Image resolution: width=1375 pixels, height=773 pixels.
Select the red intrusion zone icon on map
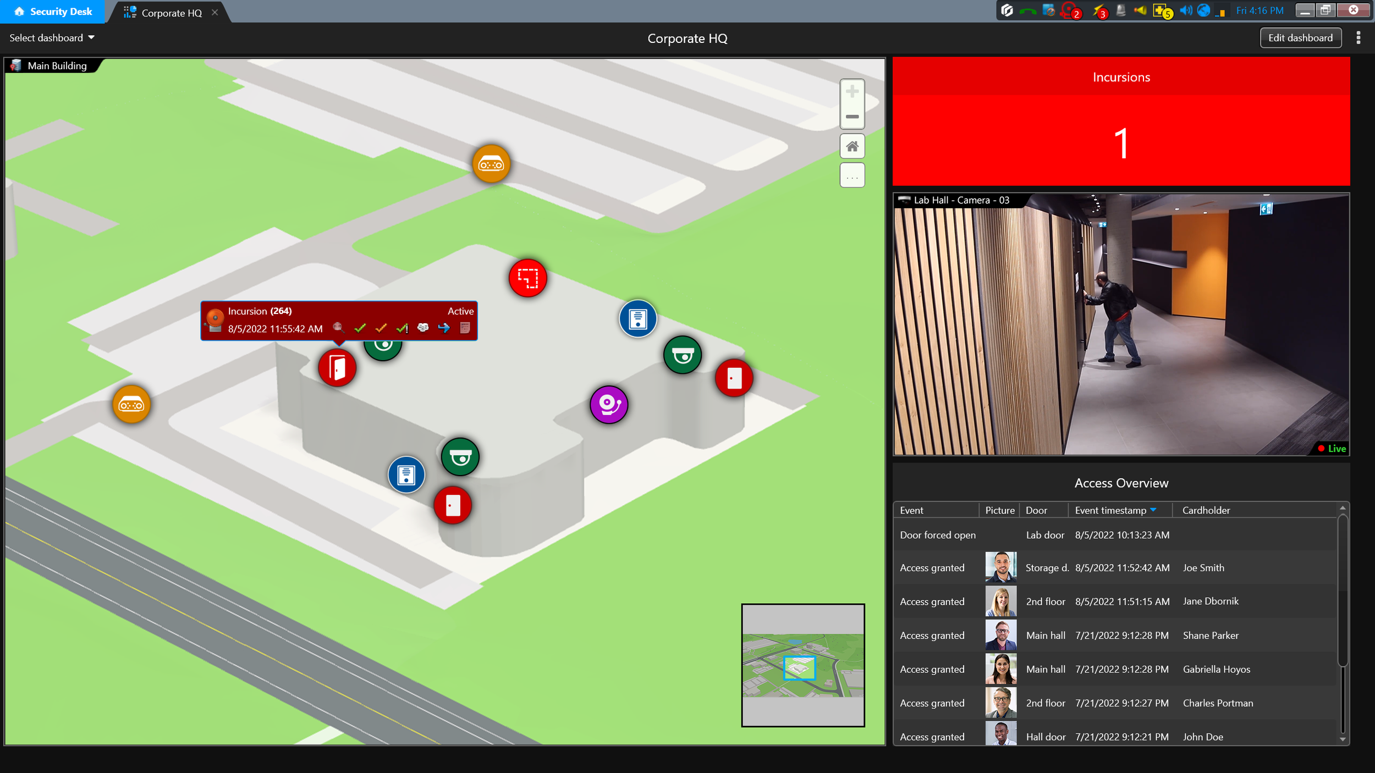(x=528, y=278)
